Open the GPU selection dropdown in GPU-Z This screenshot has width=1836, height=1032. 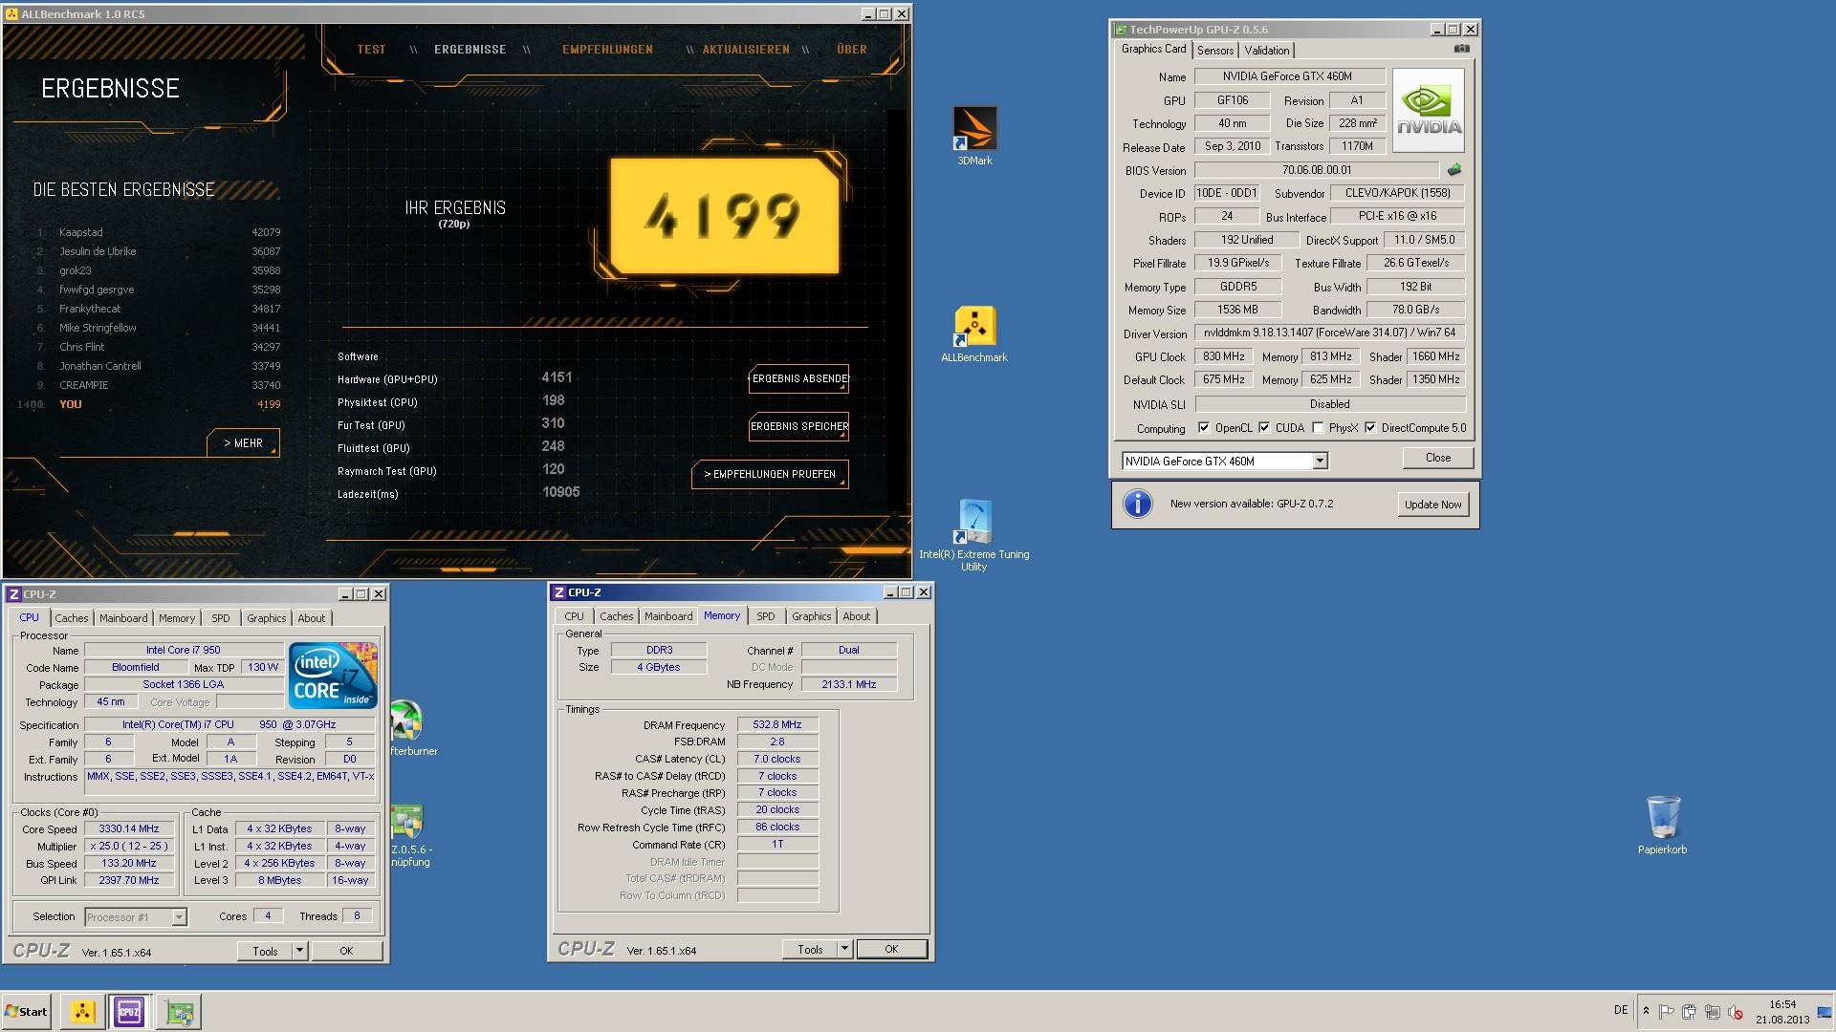tap(1320, 462)
